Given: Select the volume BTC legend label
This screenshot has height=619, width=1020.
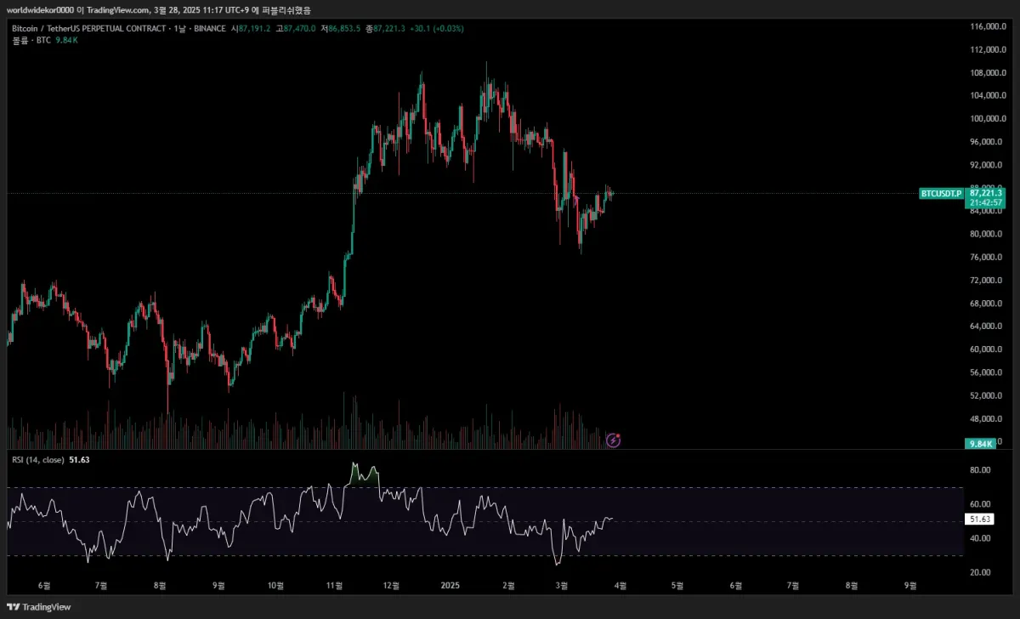Looking at the screenshot, I should coord(32,40).
